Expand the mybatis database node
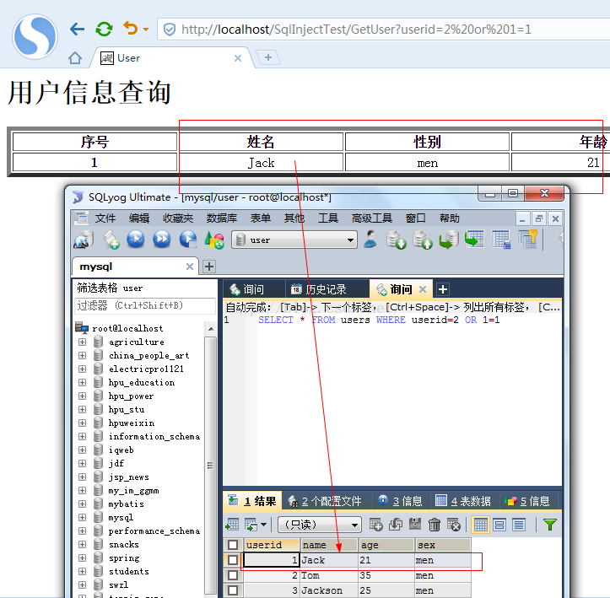The height and width of the screenshot is (598, 610). coord(82,504)
